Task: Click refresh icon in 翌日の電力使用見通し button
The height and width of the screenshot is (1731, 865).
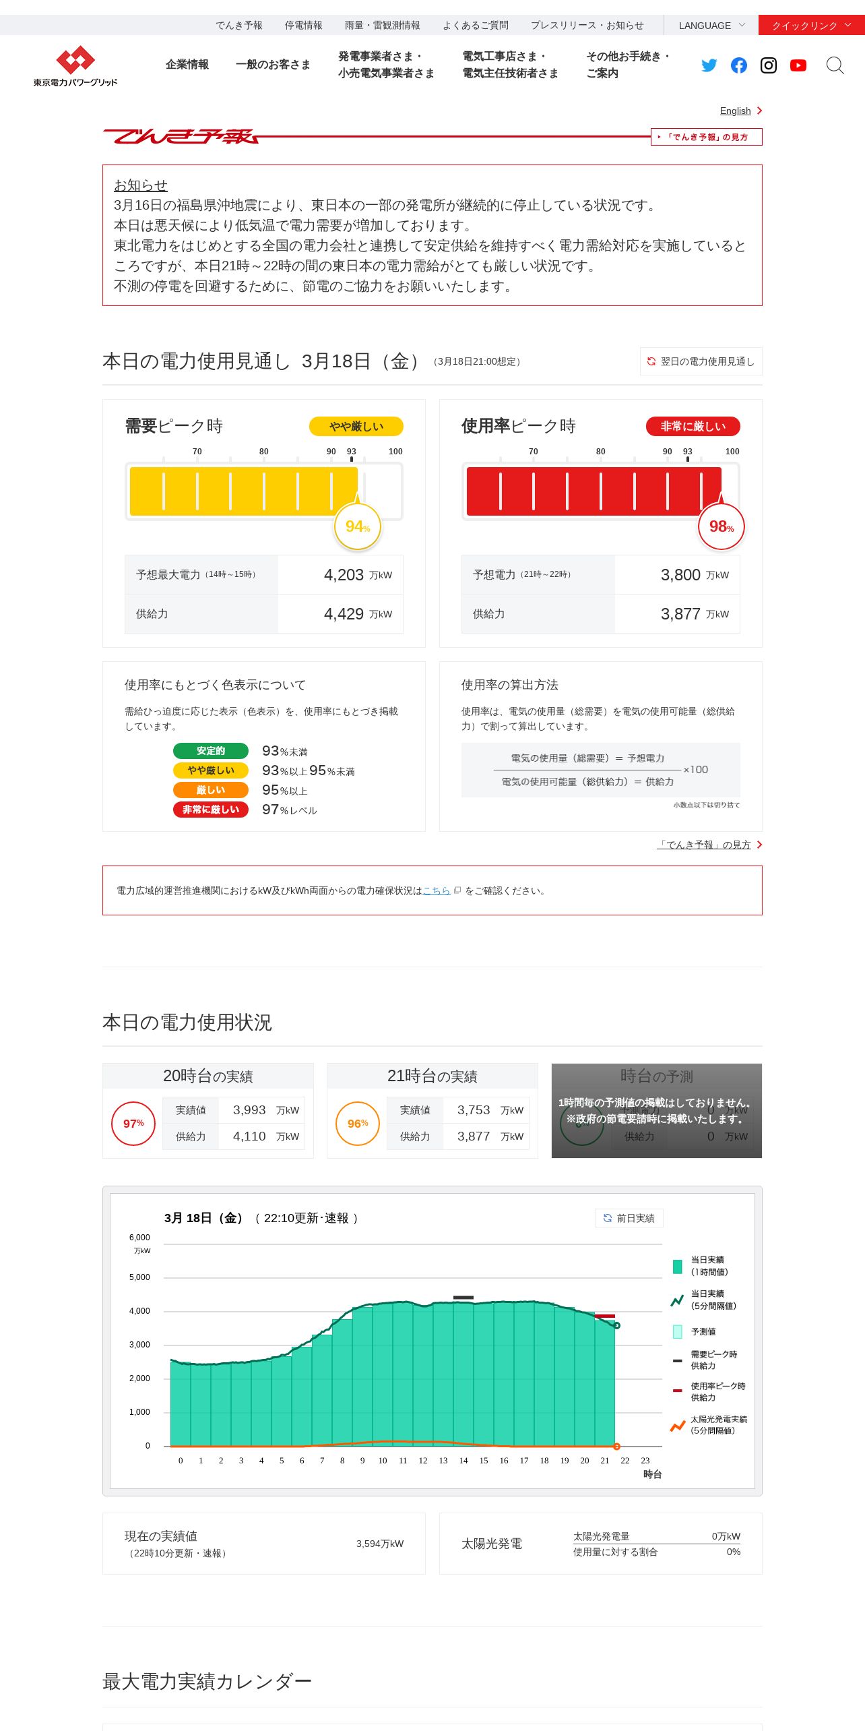Action: 651,361
